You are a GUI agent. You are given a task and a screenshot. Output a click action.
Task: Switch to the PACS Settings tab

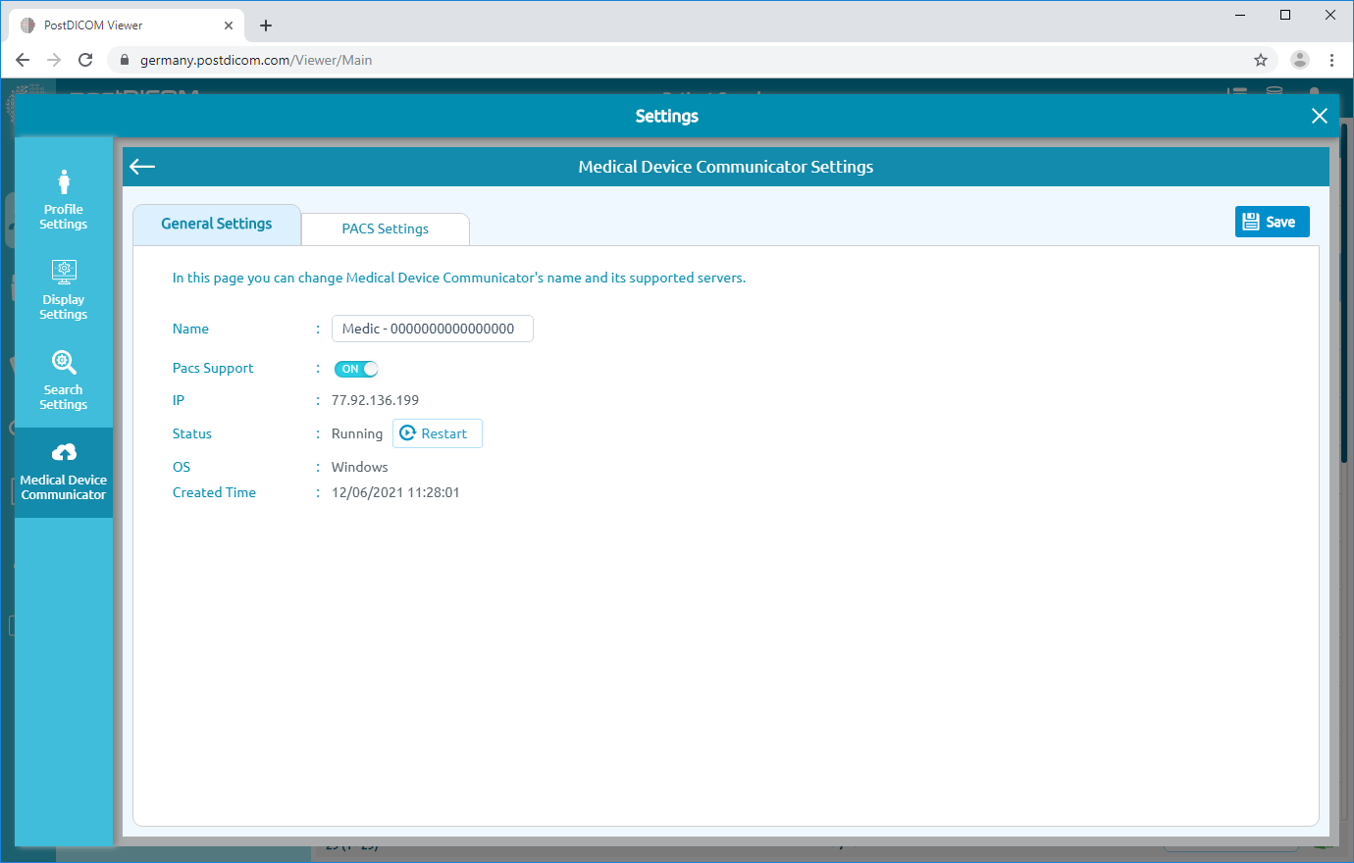pos(386,228)
